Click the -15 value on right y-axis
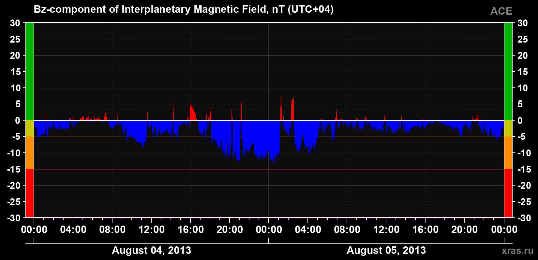Screen dimensions: 538x260 (524, 169)
